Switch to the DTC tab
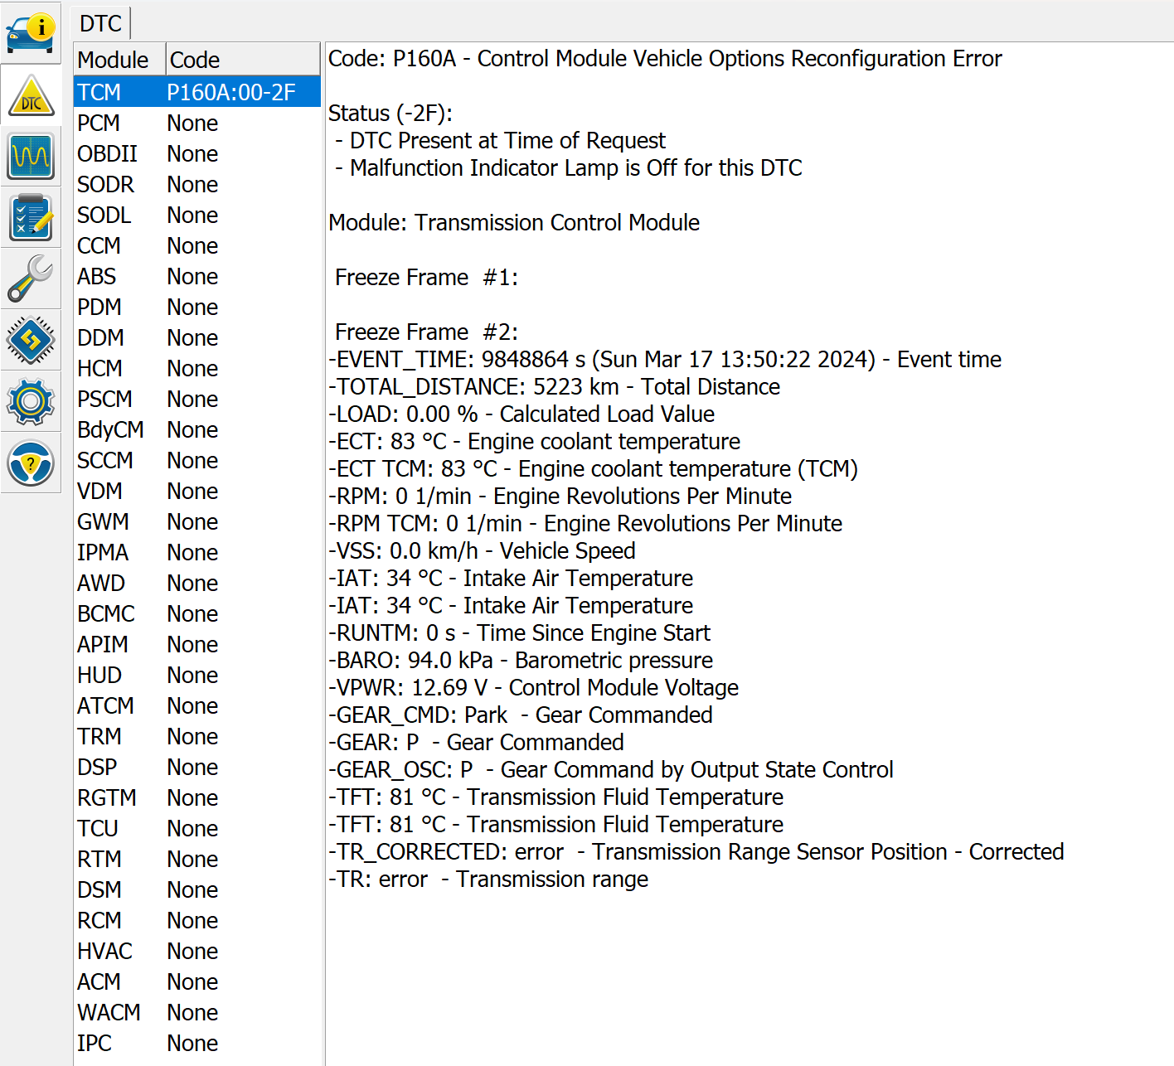This screenshot has width=1174, height=1066. [x=100, y=23]
